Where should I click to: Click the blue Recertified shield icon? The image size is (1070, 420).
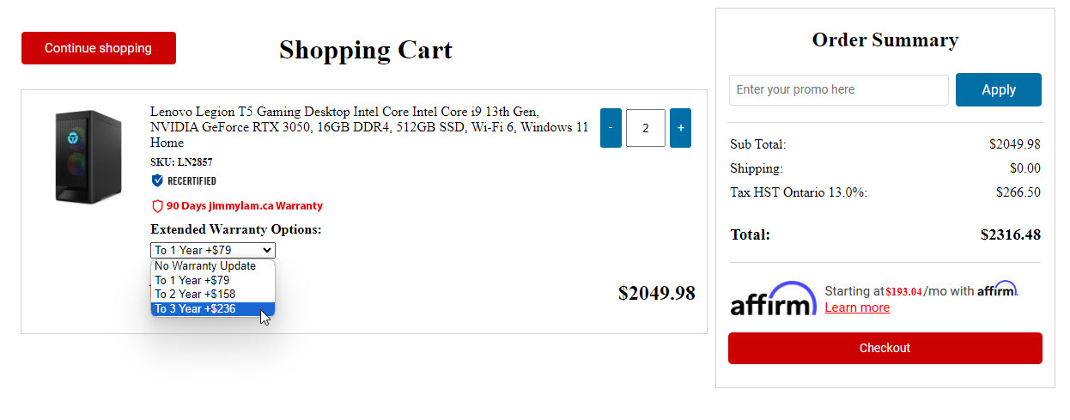coord(157,180)
